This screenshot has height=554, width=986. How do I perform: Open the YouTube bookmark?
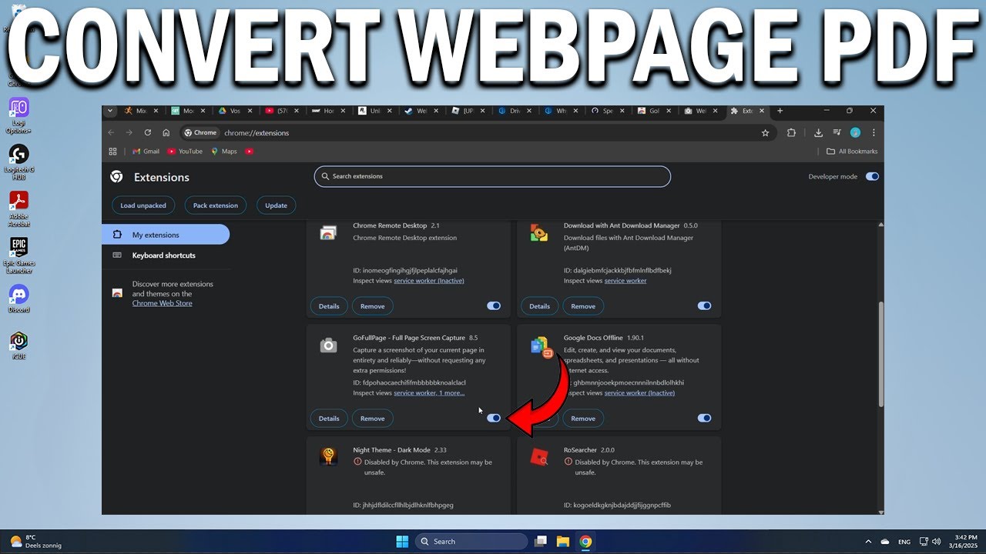click(185, 152)
